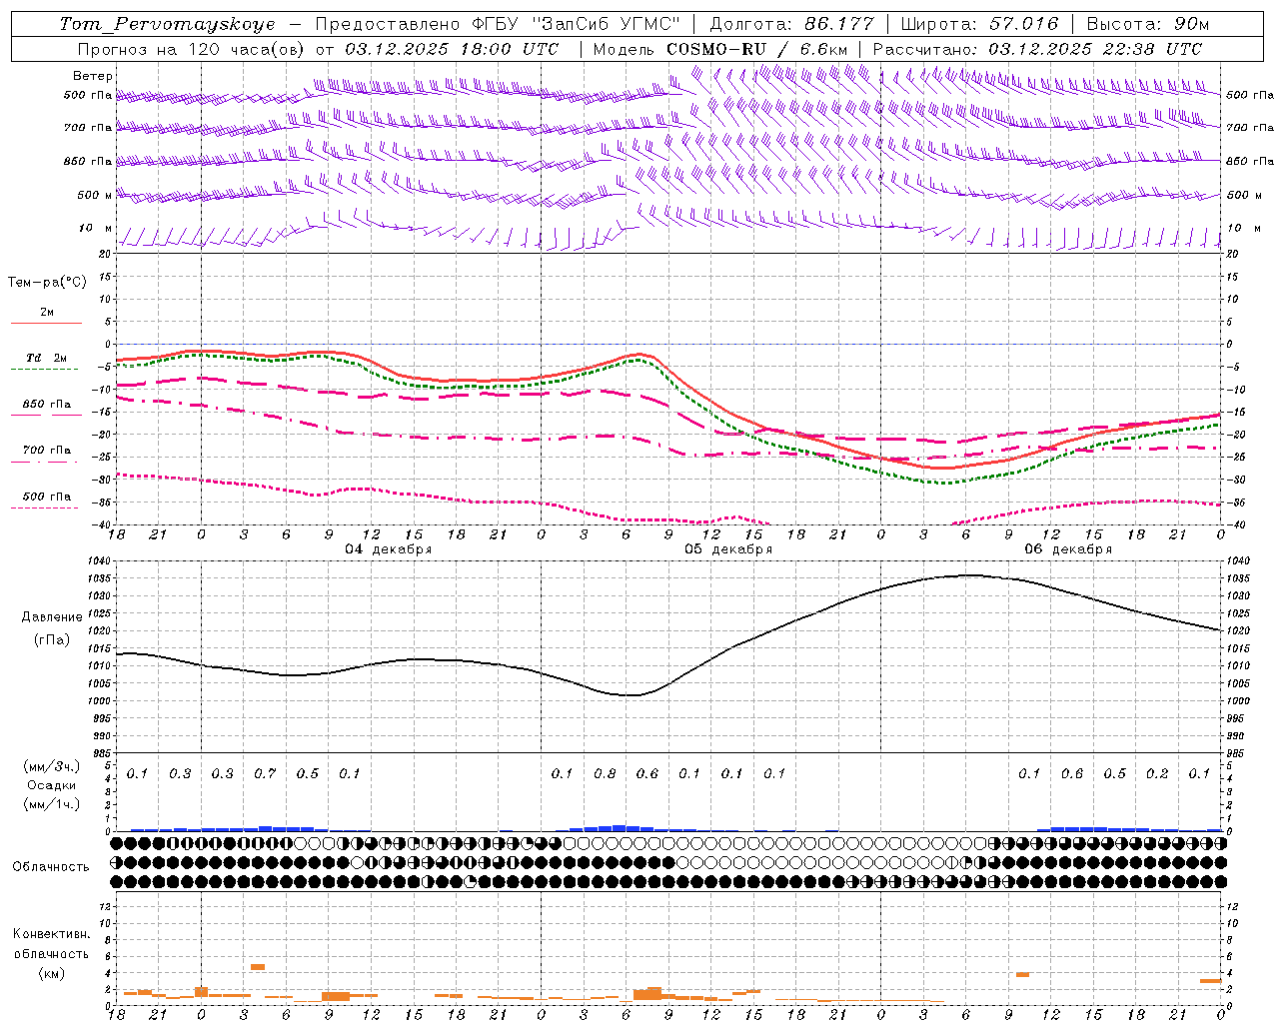This screenshot has height=1023, width=1279.
Task: Click the '700 гПа' temperature legend label
Action: tap(47, 451)
